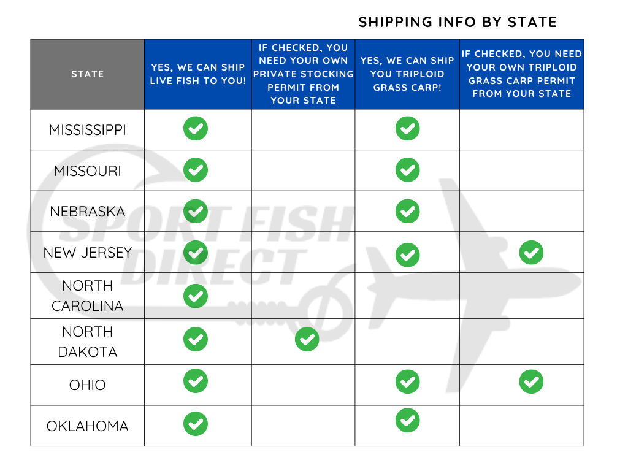
Task: Click the OKLAHOMA state cell
Action: pos(88,426)
